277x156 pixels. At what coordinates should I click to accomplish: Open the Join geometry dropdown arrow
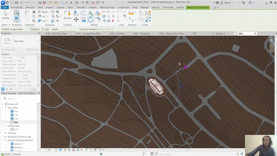(47, 21)
